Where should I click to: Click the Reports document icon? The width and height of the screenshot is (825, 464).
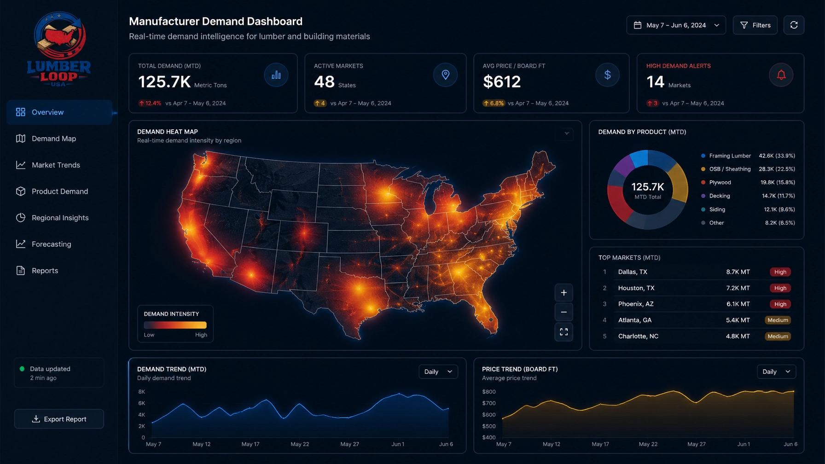tap(21, 271)
